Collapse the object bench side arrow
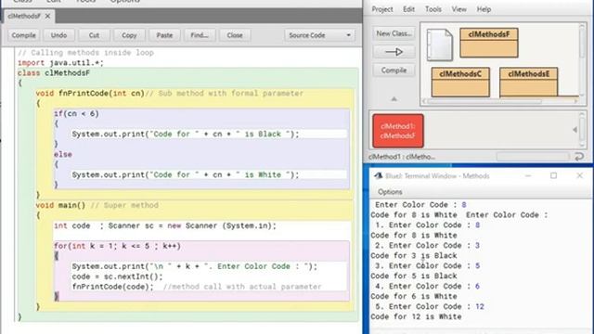The height and width of the screenshot is (334, 594). click(x=575, y=130)
